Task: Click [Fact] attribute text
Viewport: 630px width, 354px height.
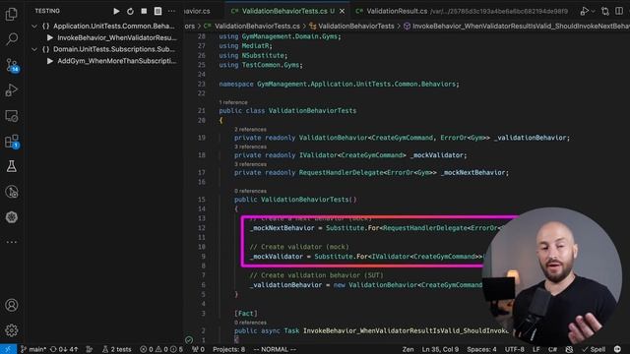Action: 246,313
